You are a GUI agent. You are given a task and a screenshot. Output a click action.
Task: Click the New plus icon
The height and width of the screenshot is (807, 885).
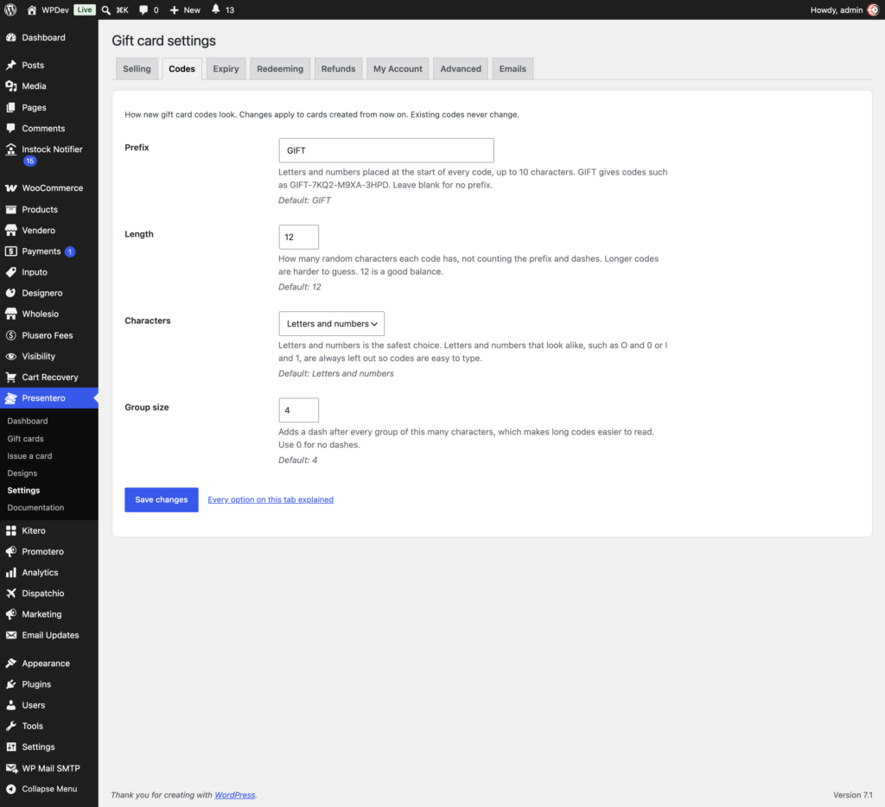pyautogui.click(x=174, y=10)
